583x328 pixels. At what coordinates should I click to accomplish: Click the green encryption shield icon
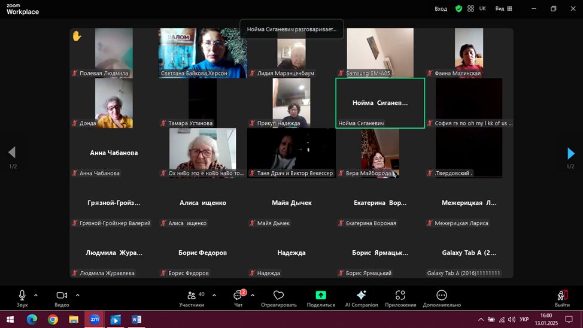click(458, 9)
